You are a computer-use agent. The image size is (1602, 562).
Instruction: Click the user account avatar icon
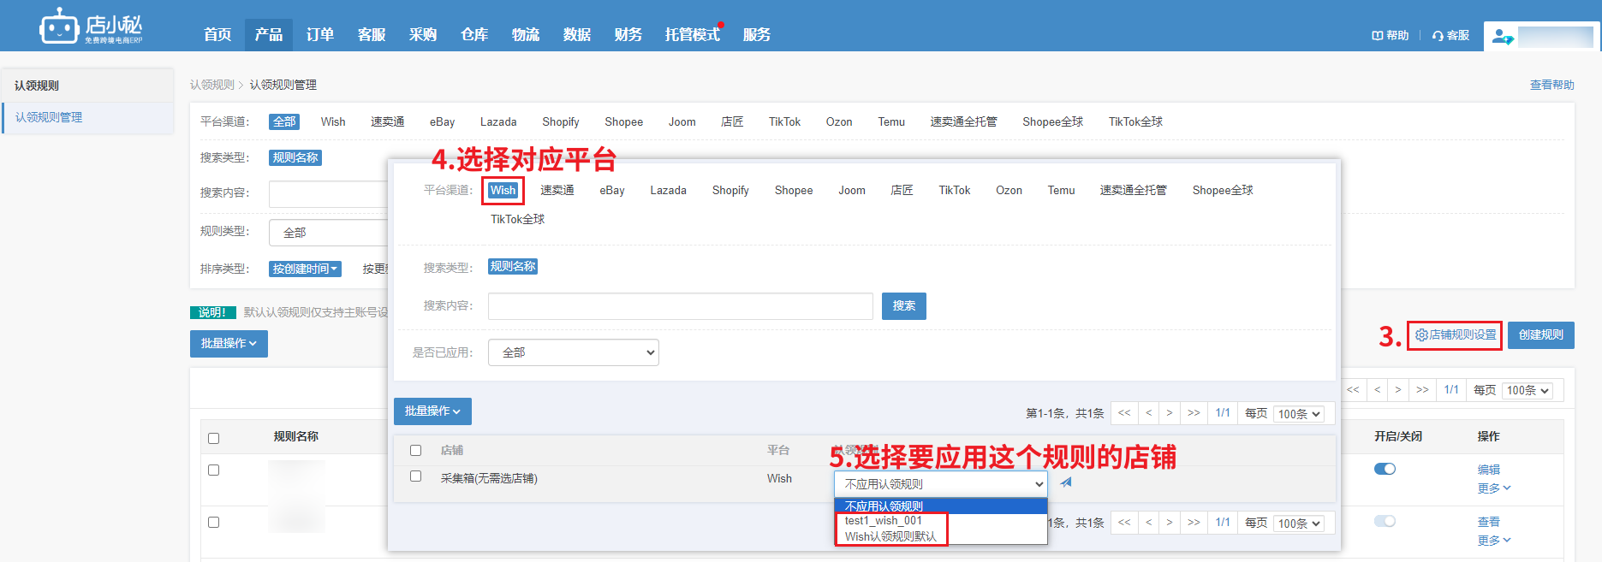point(1502,37)
